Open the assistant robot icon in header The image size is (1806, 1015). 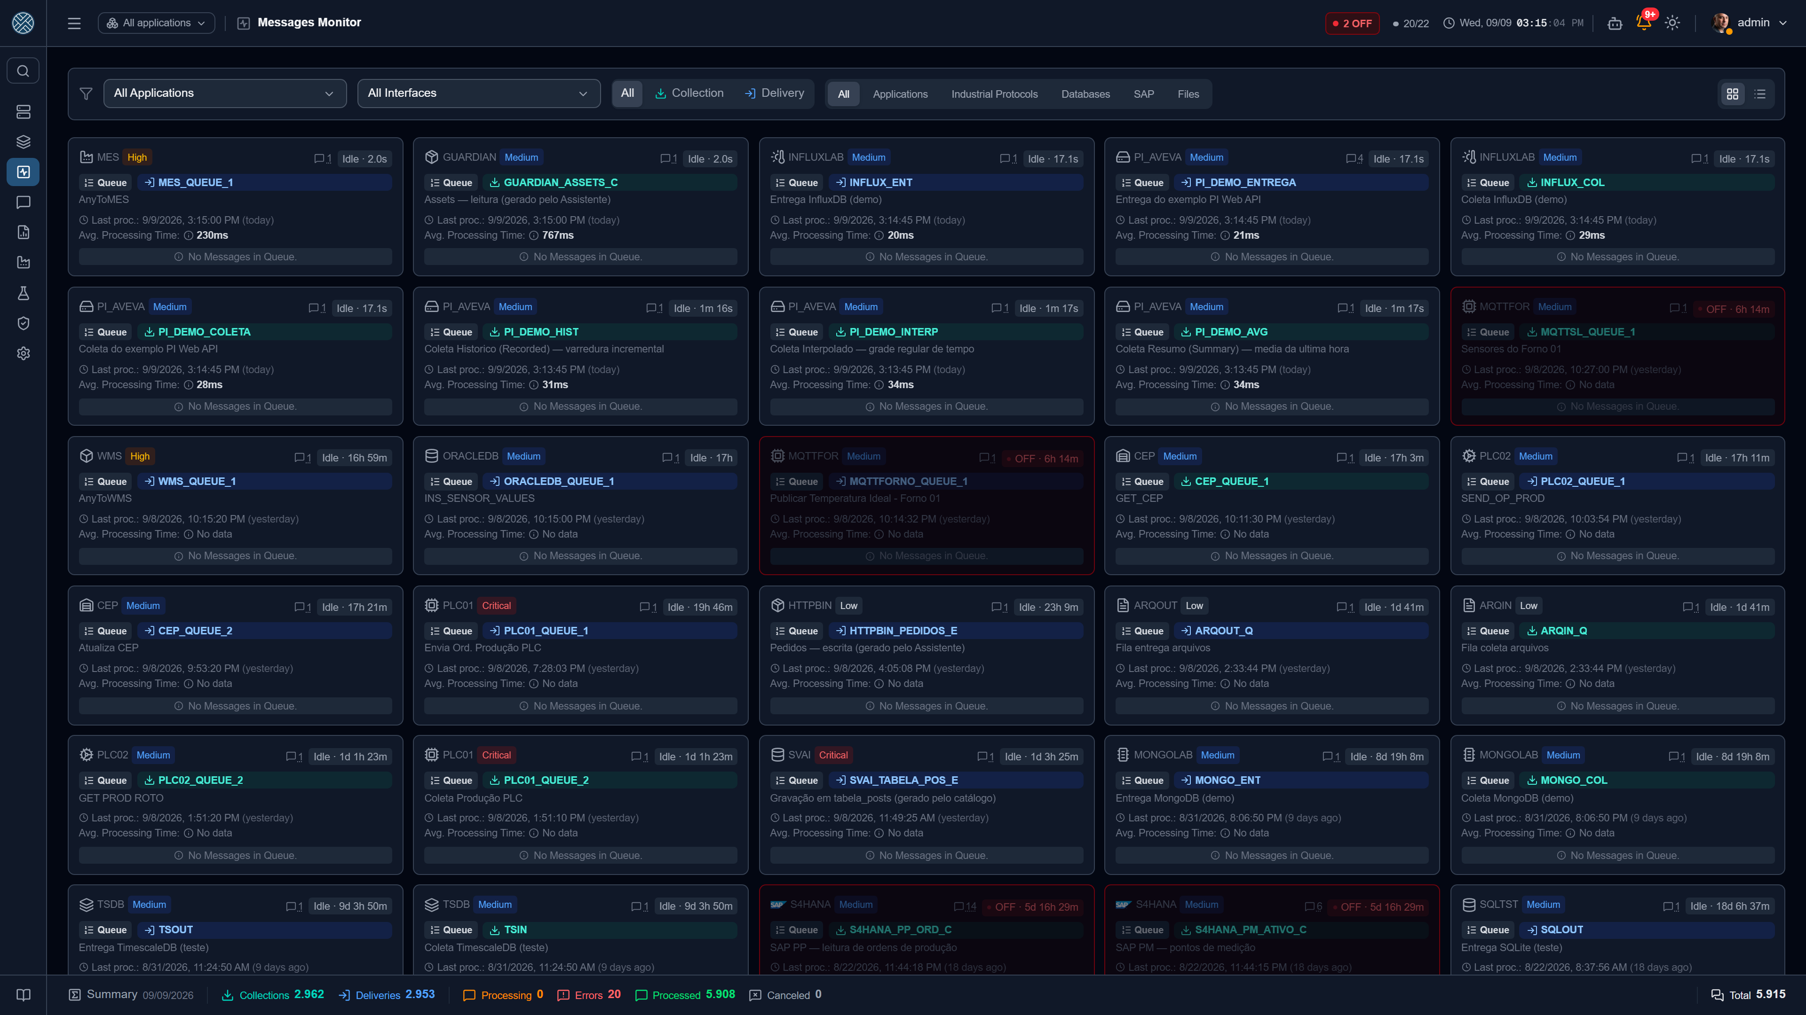coord(1615,23)
